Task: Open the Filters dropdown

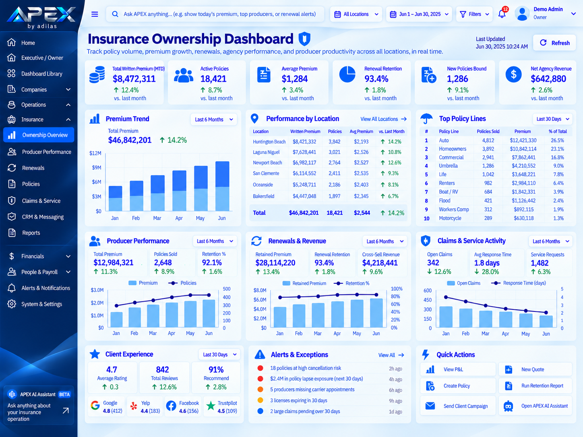Action: (474, 14)
